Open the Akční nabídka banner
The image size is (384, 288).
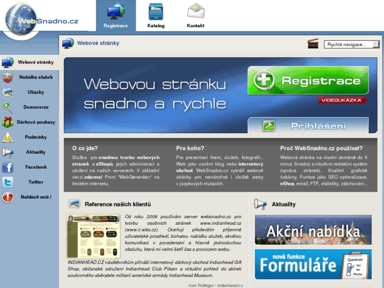[x=313, y=230]
